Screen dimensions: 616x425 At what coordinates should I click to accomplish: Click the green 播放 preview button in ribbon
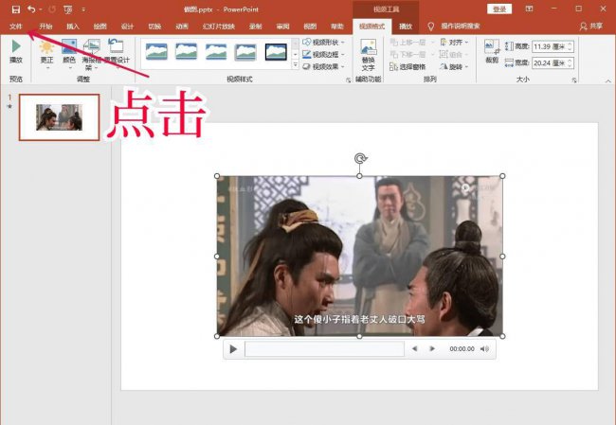coord(16,51)
